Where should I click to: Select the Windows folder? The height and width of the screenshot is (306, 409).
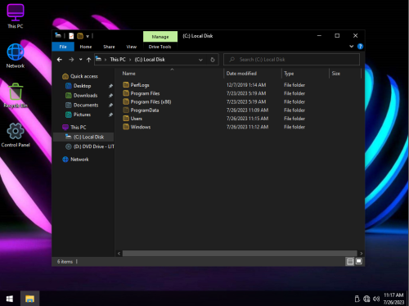pyautogui.click(x=141, y=127)
